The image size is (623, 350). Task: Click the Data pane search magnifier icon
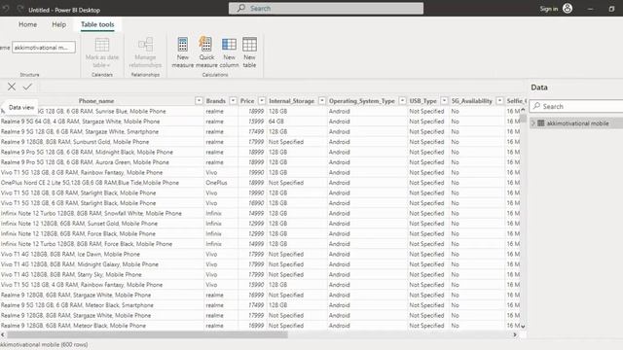click(x=536, y=106)
